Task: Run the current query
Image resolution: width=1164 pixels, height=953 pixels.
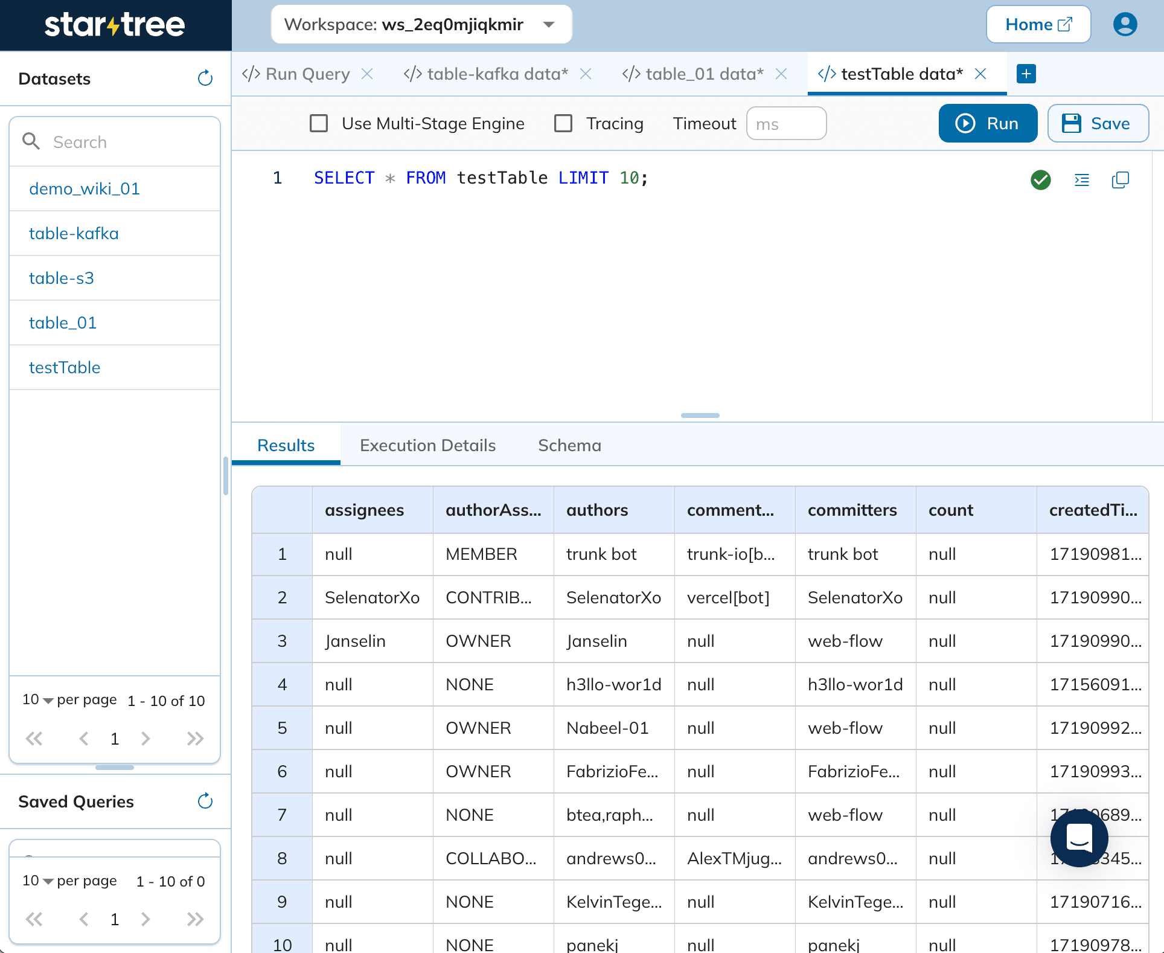Action: pos(988,123)
